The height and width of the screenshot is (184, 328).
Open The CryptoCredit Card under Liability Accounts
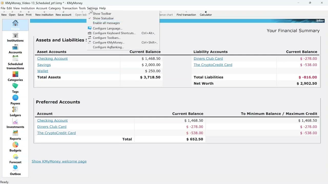pos(213,65)
